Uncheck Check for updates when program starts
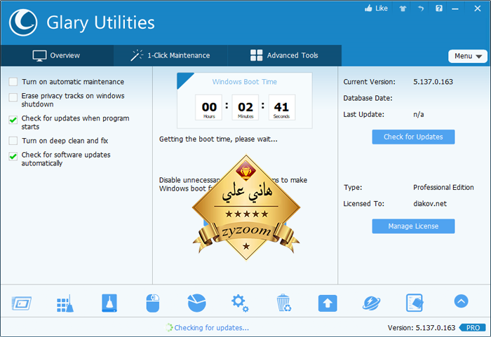 click(13, 120)
